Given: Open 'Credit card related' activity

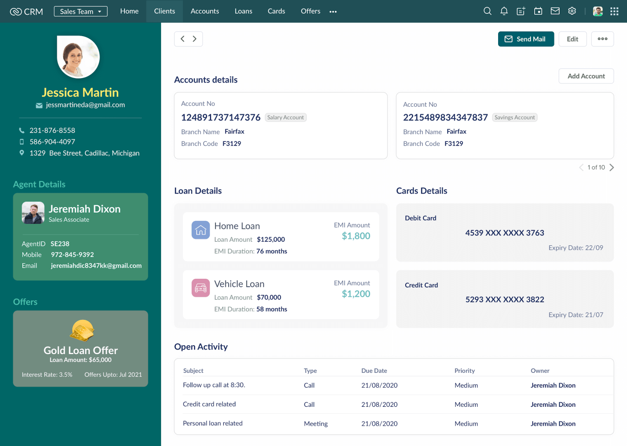Looking at the screenshot, I should pos(209,404).
